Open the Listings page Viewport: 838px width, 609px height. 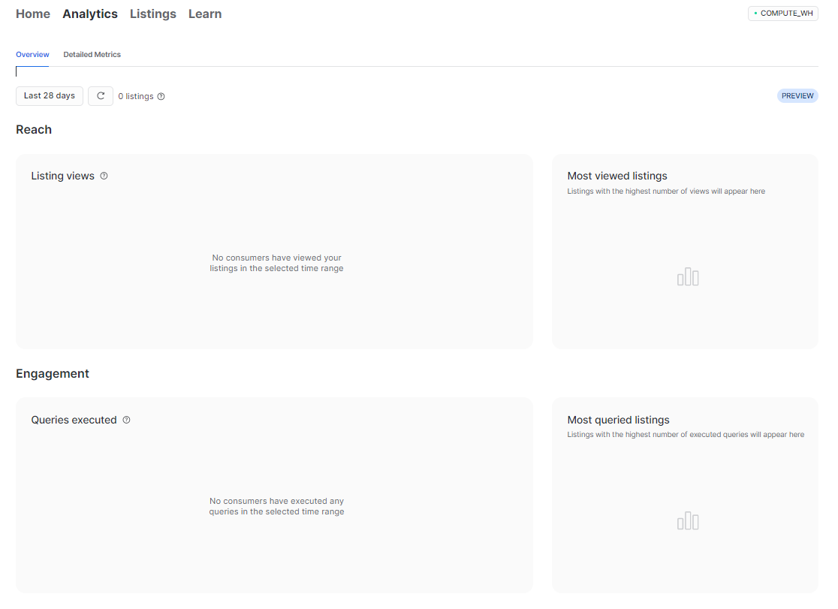tap(152, 14)
